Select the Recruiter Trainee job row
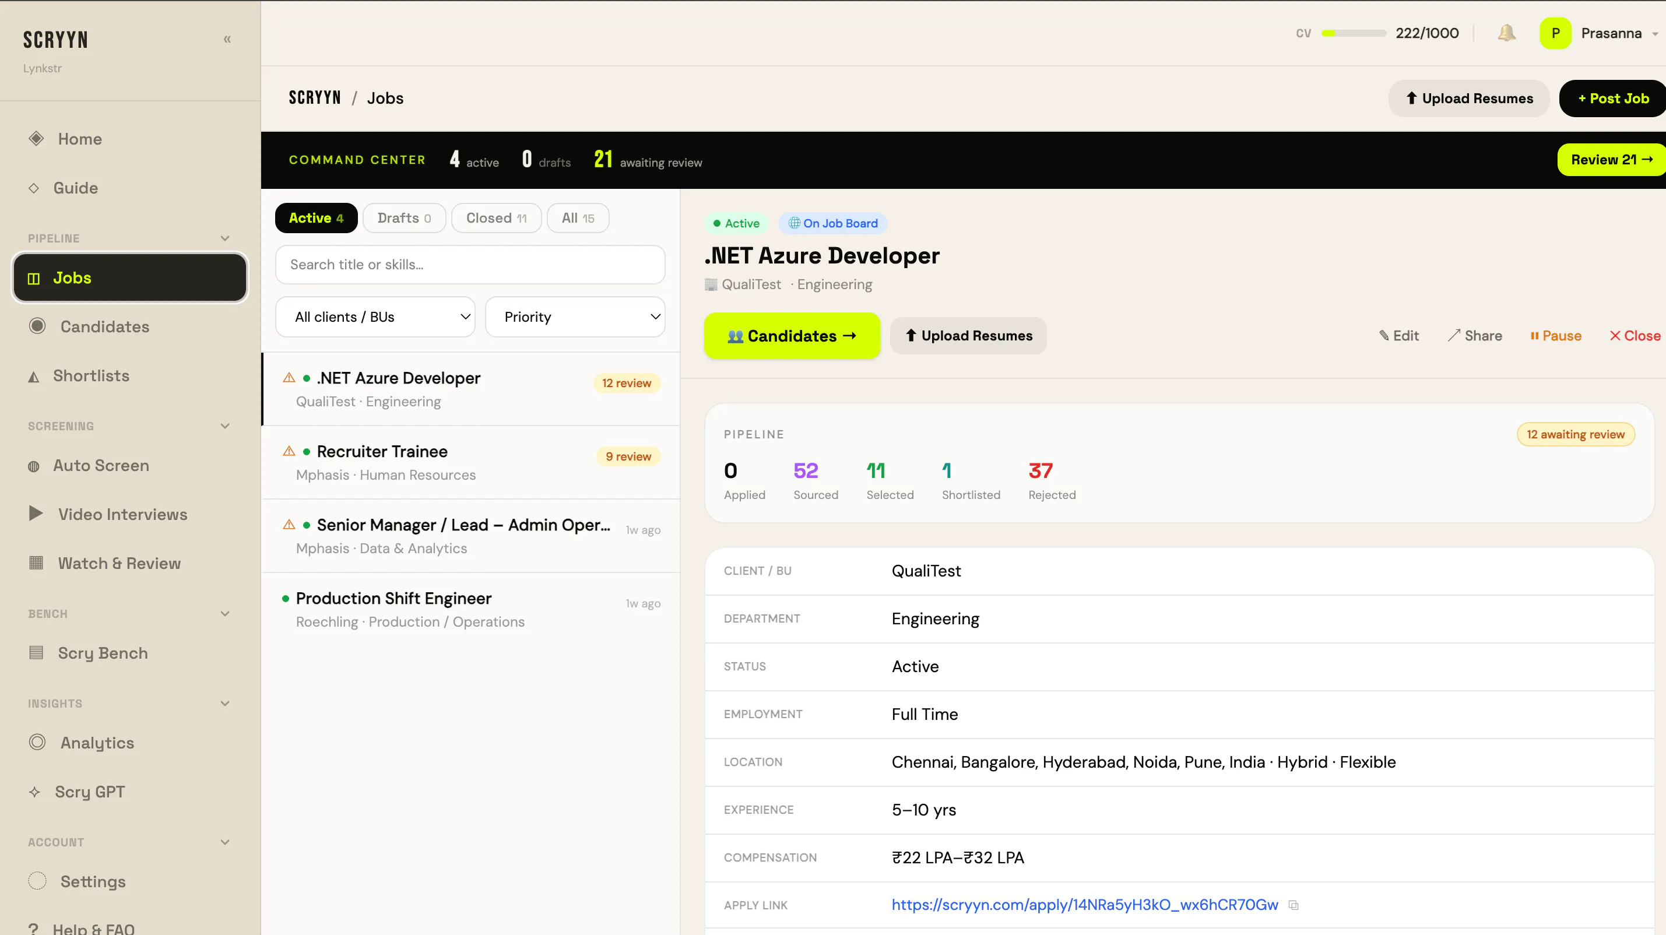1666x935 pixels. click(471, 462)
